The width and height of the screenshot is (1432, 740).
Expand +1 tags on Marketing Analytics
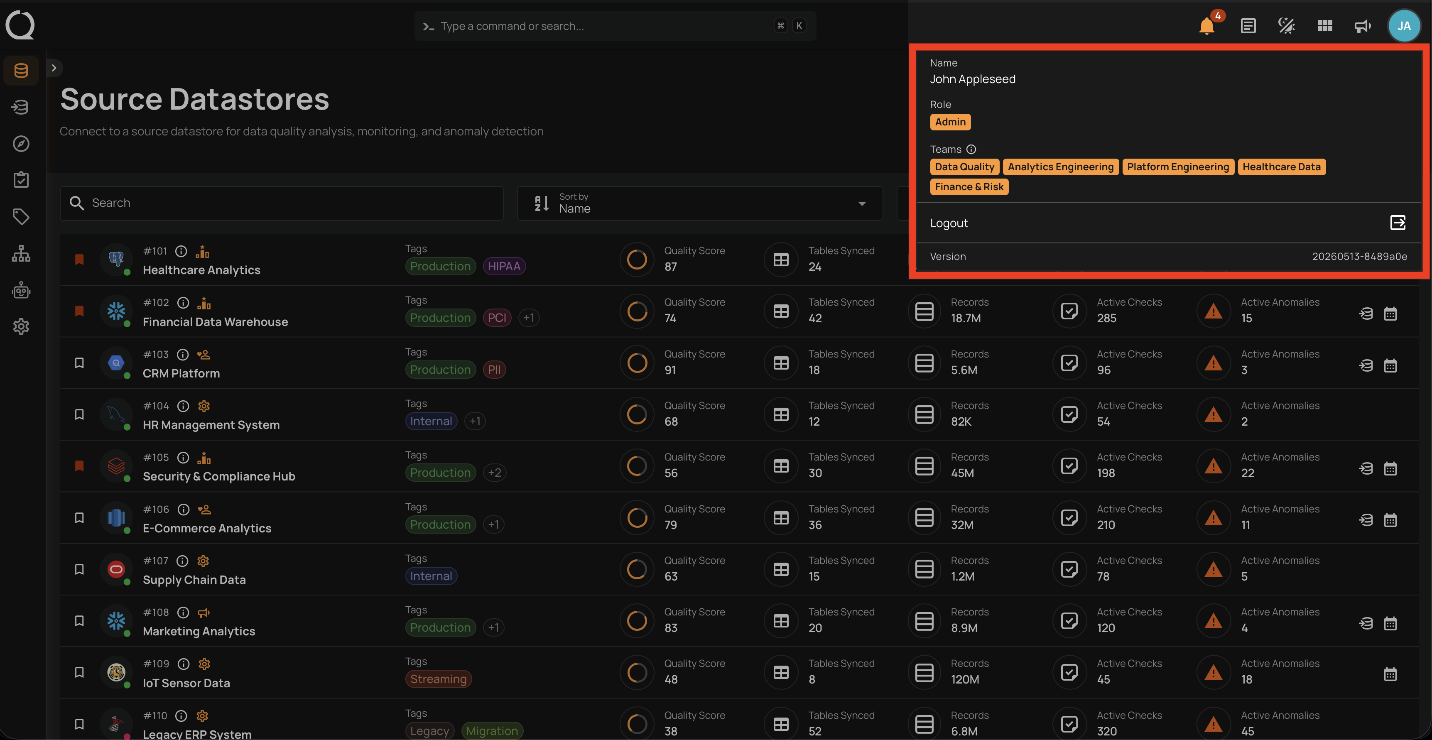[493, 628]
